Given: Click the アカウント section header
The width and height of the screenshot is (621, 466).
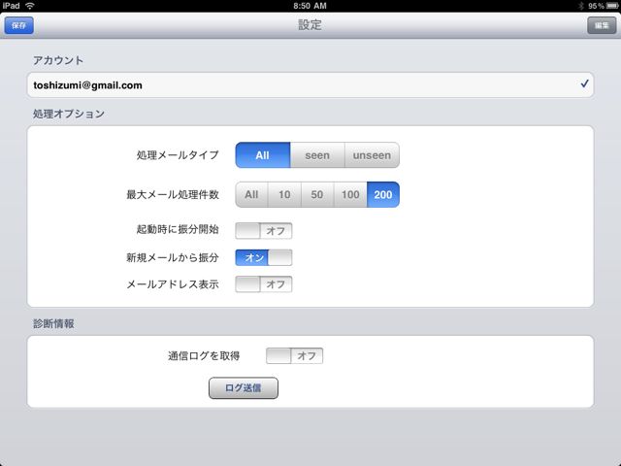Looking at the screenshot, I should [58, 60].
